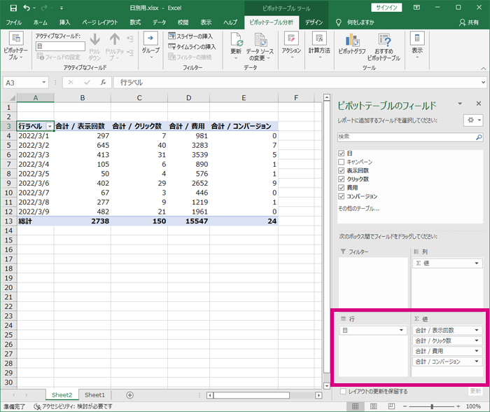Click the ピボットグラフ icon

click(352, 41)
